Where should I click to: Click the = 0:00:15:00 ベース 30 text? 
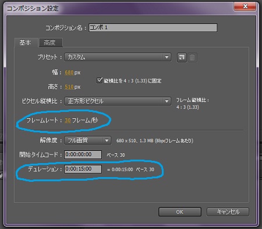(x=130, y=170)
